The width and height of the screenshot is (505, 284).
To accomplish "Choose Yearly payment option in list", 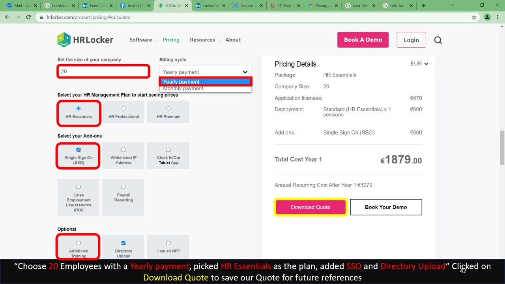I will [x=205, y=82].
